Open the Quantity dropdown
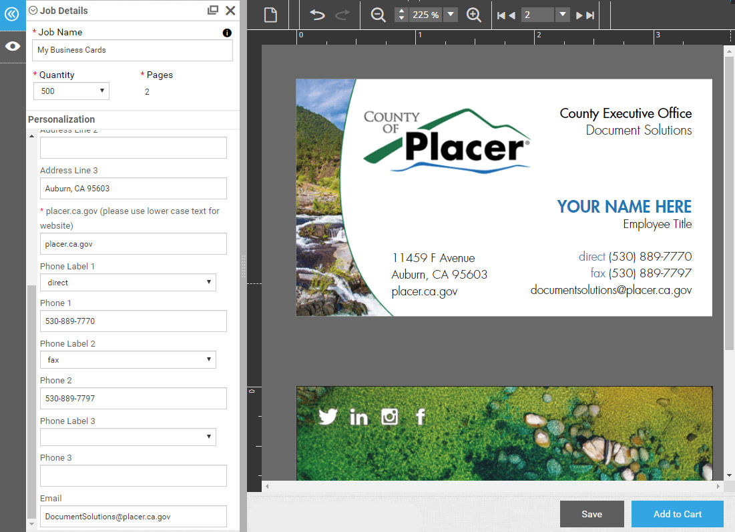Viewport: 735px width, 532px height. click(x=71, y=91)
